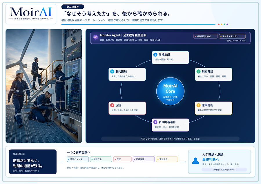261x184 pixels.
Task: Click the "安全・法令・品質・費用・納期" subtitle
Action: pyautogui.click(x=212, y=76)
